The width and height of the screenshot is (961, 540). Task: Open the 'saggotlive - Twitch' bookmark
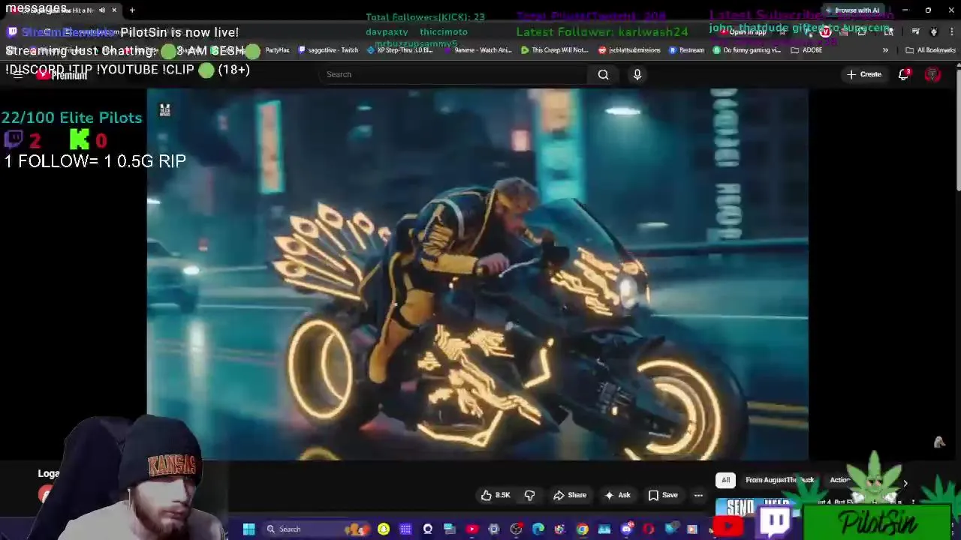coord(328,50)
